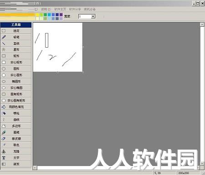The height and width of the screenshot is (175, 205).
Task: Maximize the application window
Action: click(x=198, y=3)
